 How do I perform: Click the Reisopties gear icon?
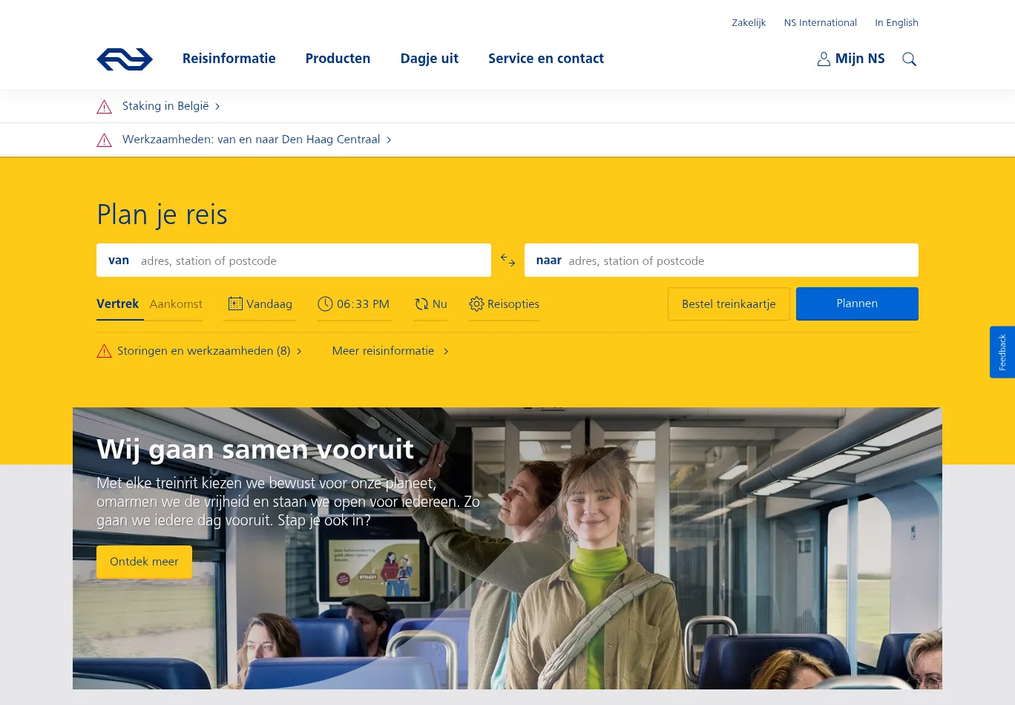coord(476,304)
